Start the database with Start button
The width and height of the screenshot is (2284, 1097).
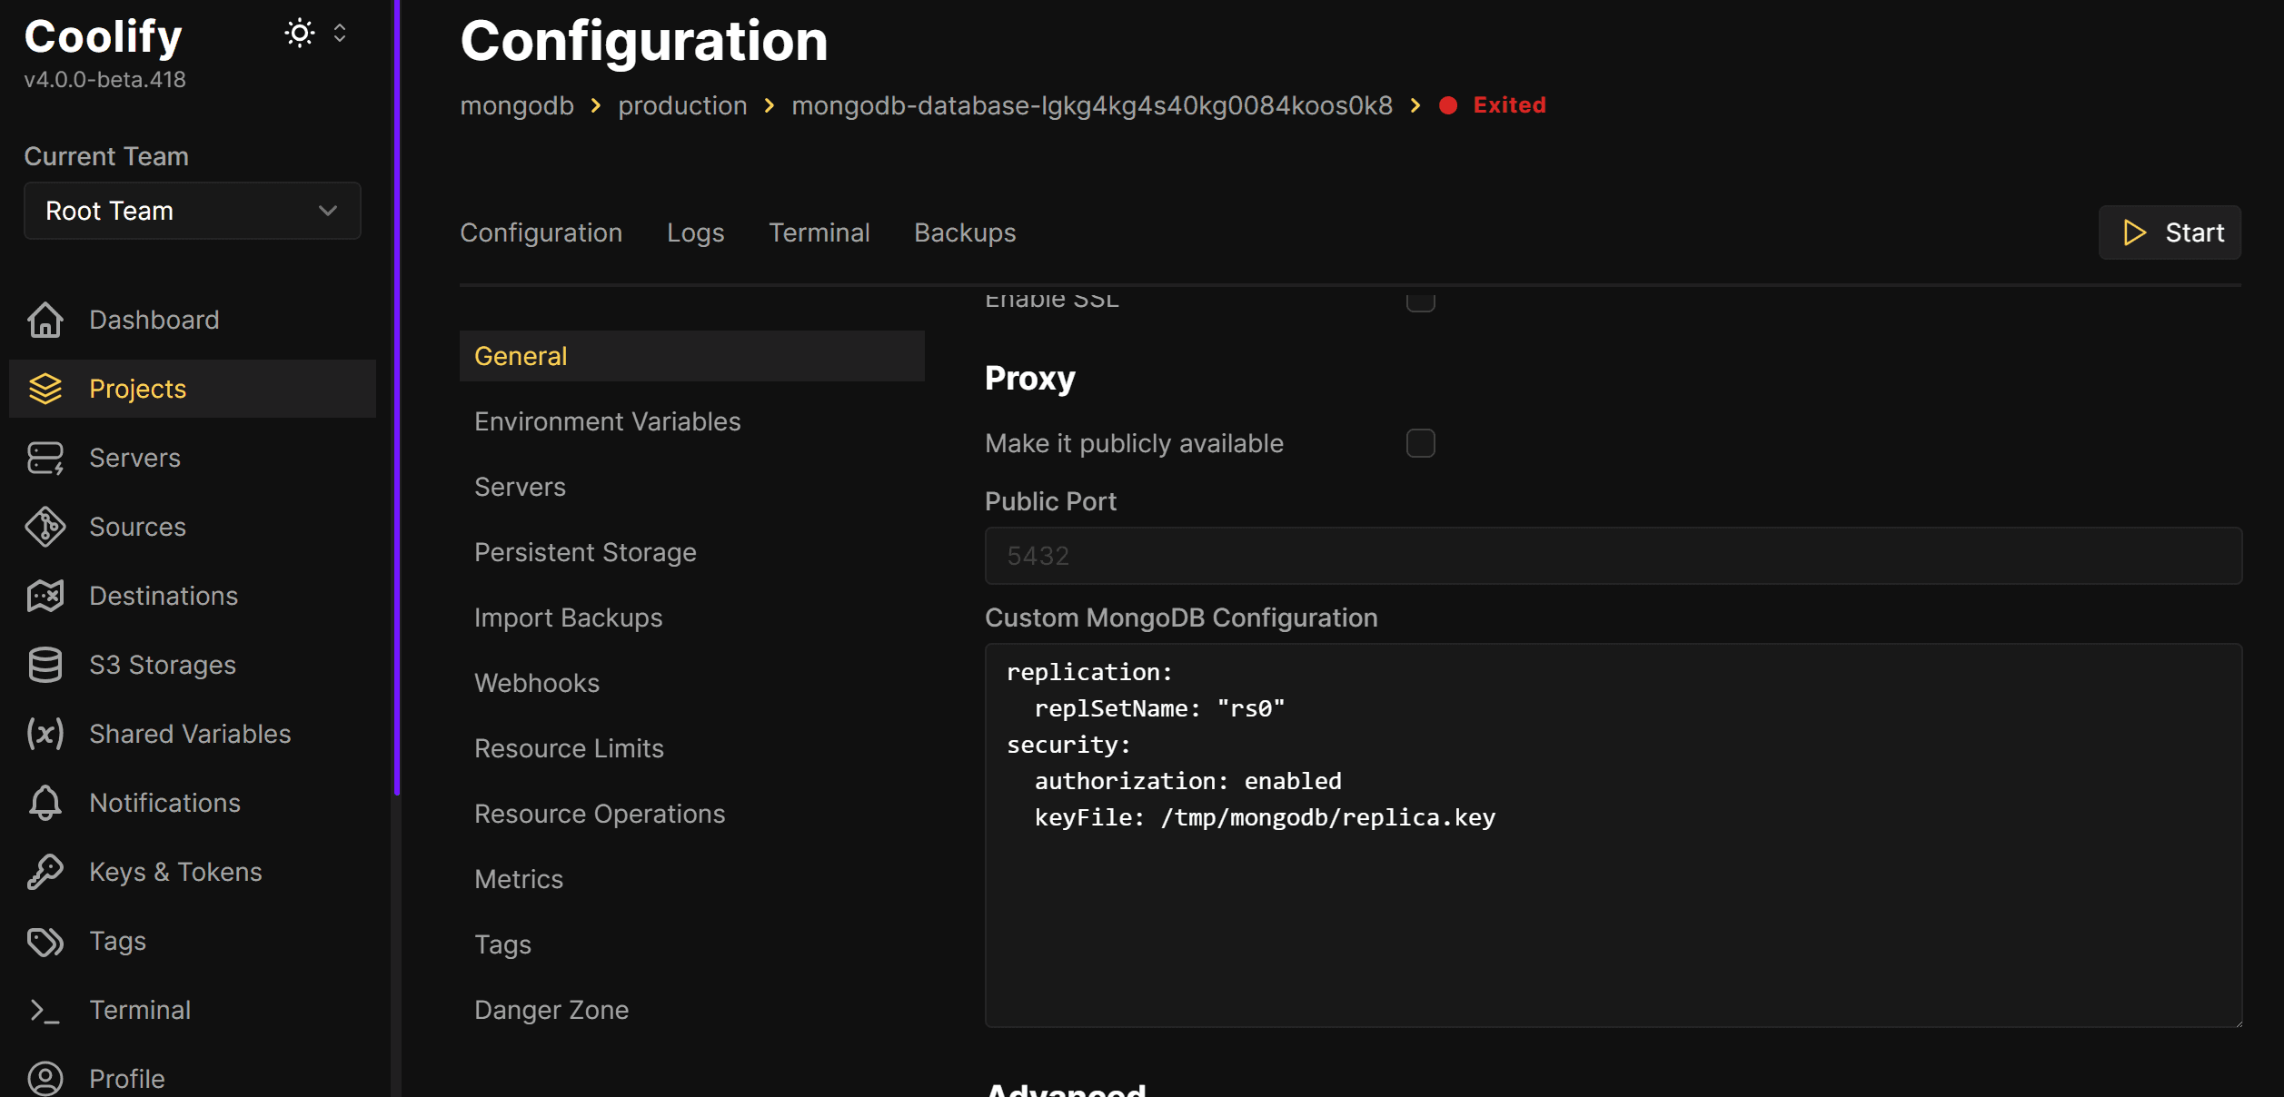(x=2170, y=232)
